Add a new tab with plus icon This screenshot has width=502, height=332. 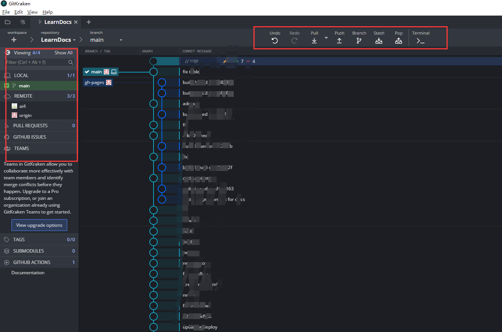[x=89, y=22]
